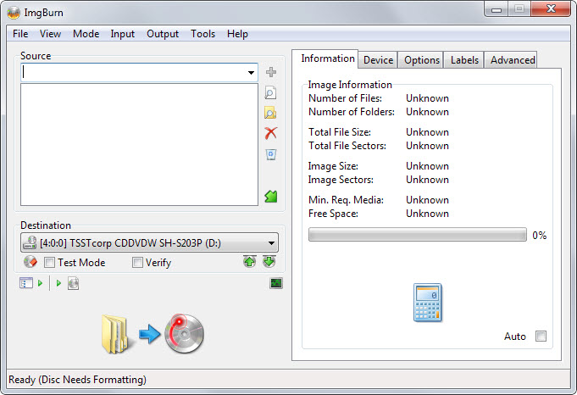This screenshot has width=577, height=395.
Task: Click the Total File Sectors label
Action: [347, 146]
